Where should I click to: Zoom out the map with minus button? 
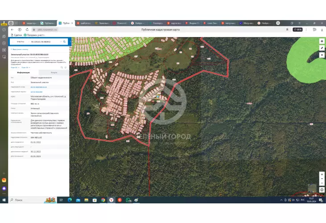click(322, 183)
